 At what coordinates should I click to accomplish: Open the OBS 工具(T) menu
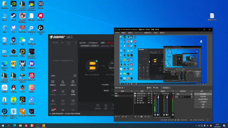coord(156,33)
